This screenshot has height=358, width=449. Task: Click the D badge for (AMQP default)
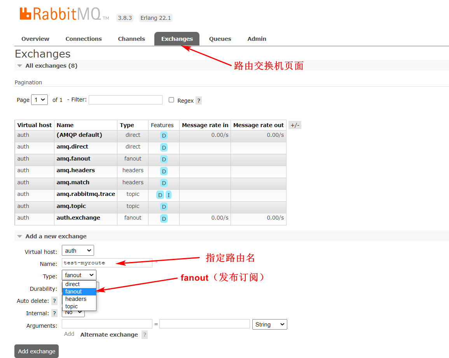[164, 136]
